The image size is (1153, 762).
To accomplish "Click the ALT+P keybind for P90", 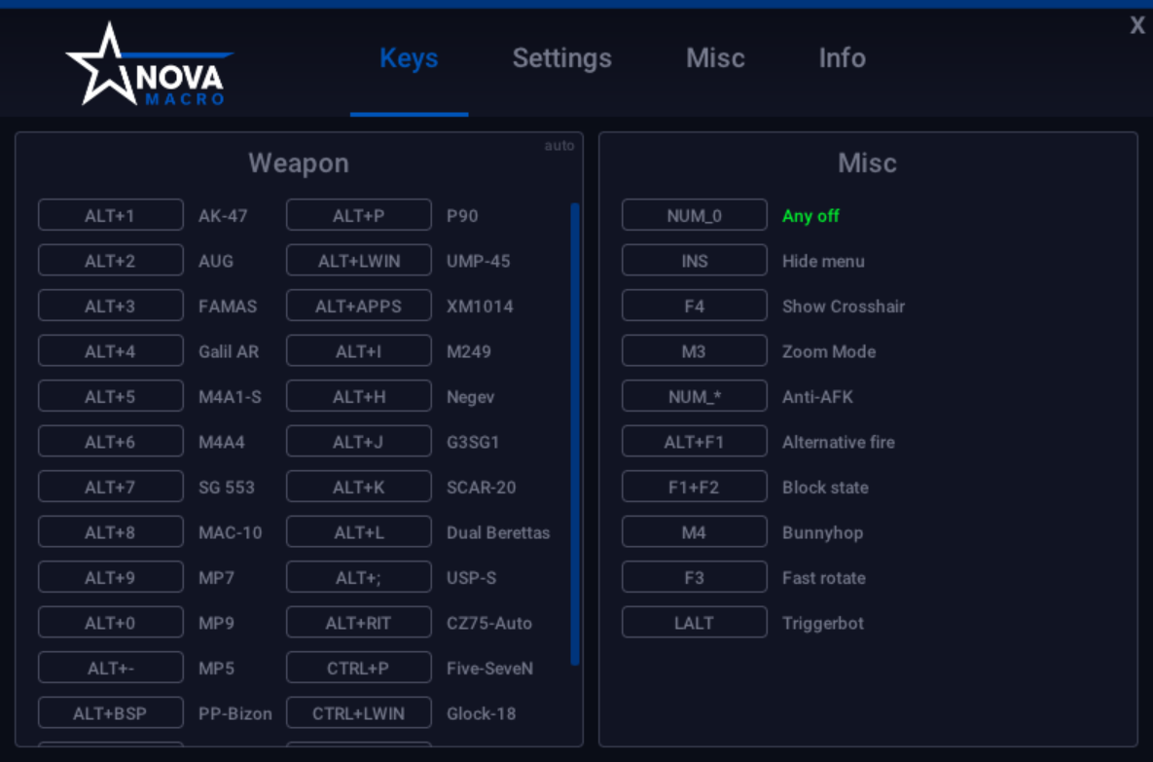I will (358, 214).
